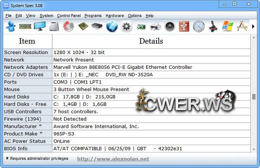
Task: Open the Help menu
Action: click(x=149, y=16)
